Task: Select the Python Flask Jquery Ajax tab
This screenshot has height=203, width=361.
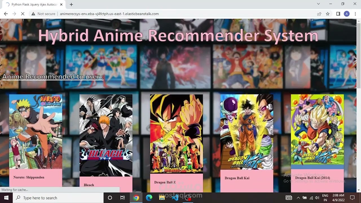Action: tap(34, 5)
